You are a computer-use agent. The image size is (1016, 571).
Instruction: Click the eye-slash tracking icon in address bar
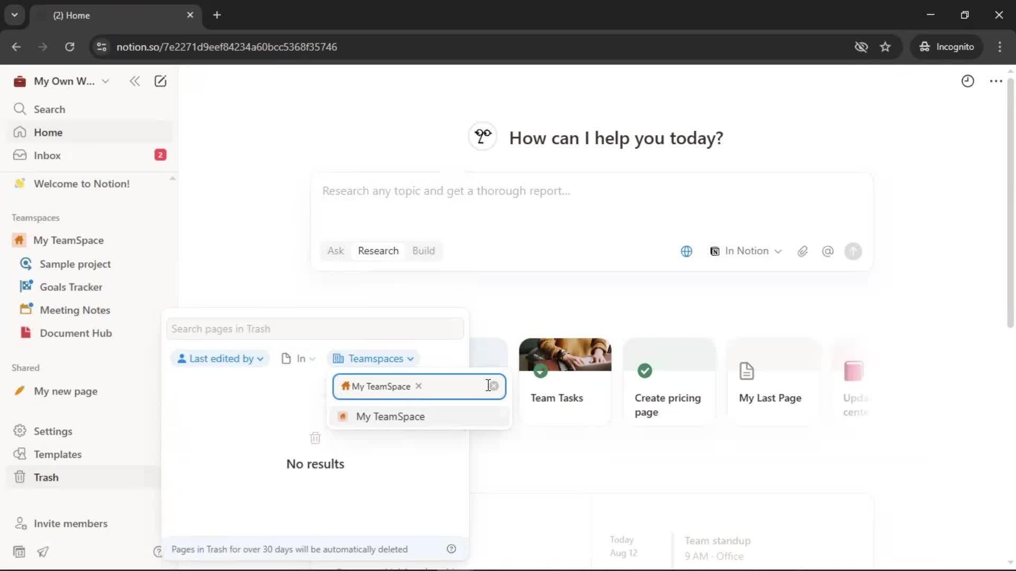pos(861,47)
